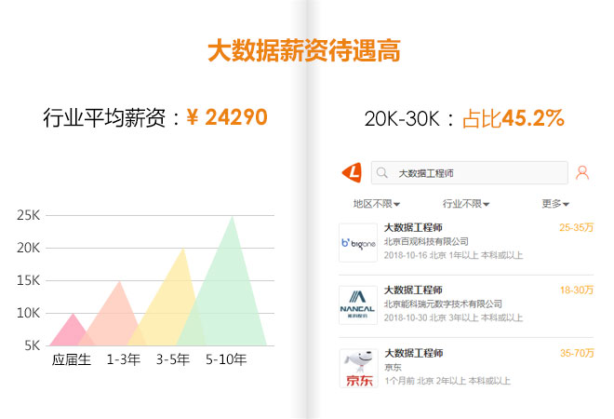This screenshot has width=614, height=419.
Task: Open the first 大数据工程师 job at 北京百观科技
Action: [413, 227]
